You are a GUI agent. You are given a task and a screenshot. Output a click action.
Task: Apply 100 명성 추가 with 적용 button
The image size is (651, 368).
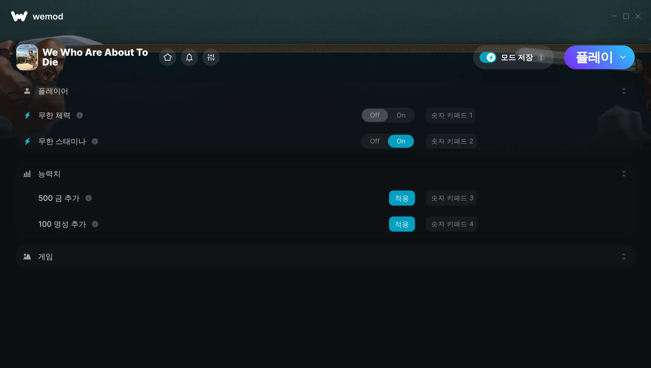[x=402, y=224]
